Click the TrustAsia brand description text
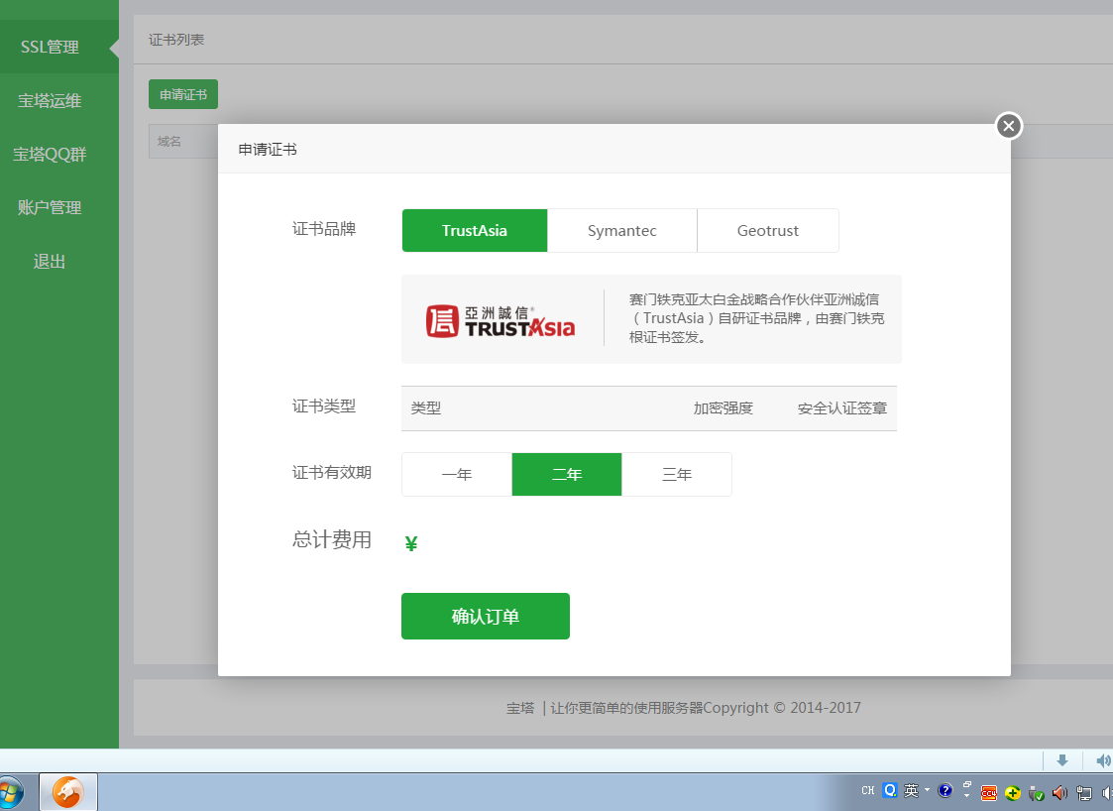Image resolution: width=1113 pixels, height=811 pixels. 756,318
